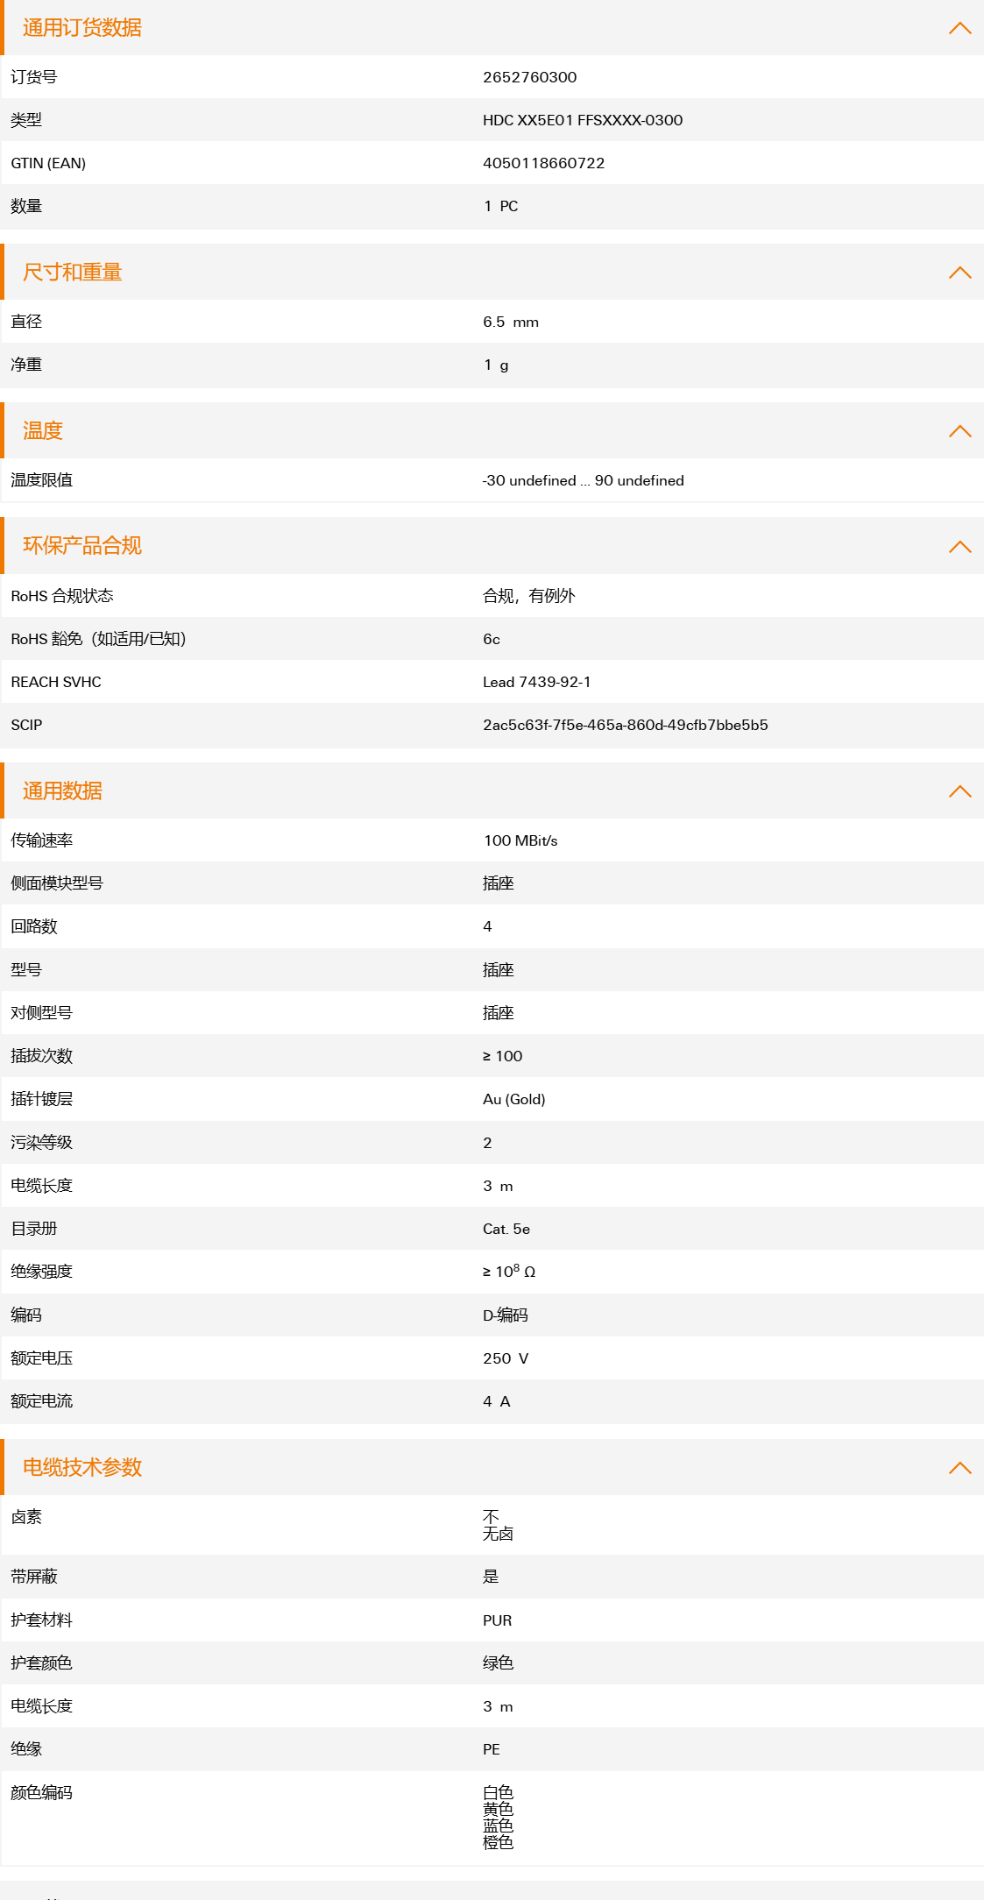Image resolution: width=984 pixels, height=1900 pixels.
Task: Click sheath color value 绿色
Action: click(499, 1663)
